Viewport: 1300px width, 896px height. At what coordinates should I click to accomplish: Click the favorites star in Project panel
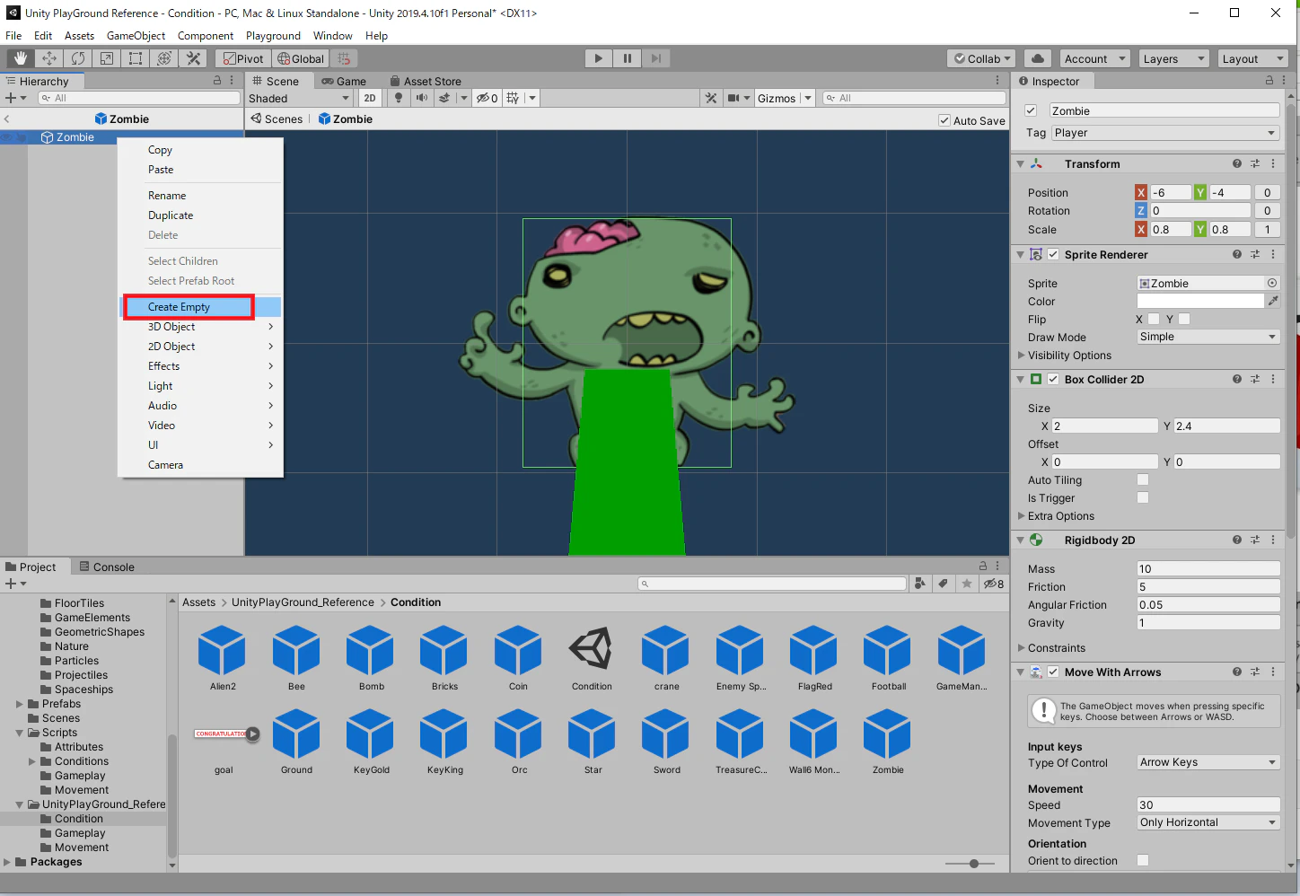[x=966, y=584]
